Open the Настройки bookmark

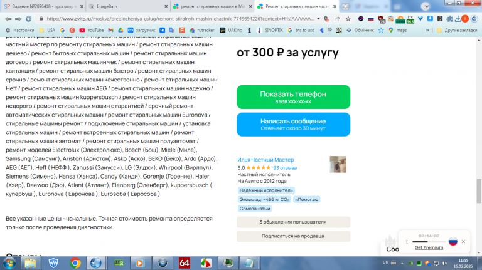tap(19, 30)
